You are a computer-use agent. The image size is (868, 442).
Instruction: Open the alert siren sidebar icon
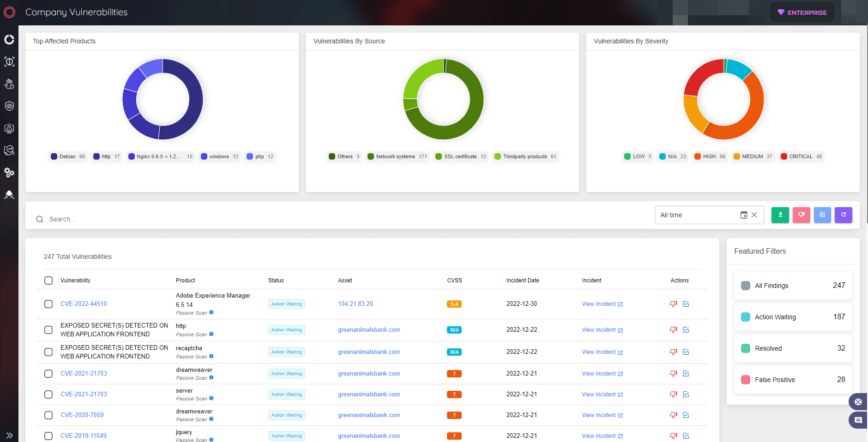click(9, 128)
